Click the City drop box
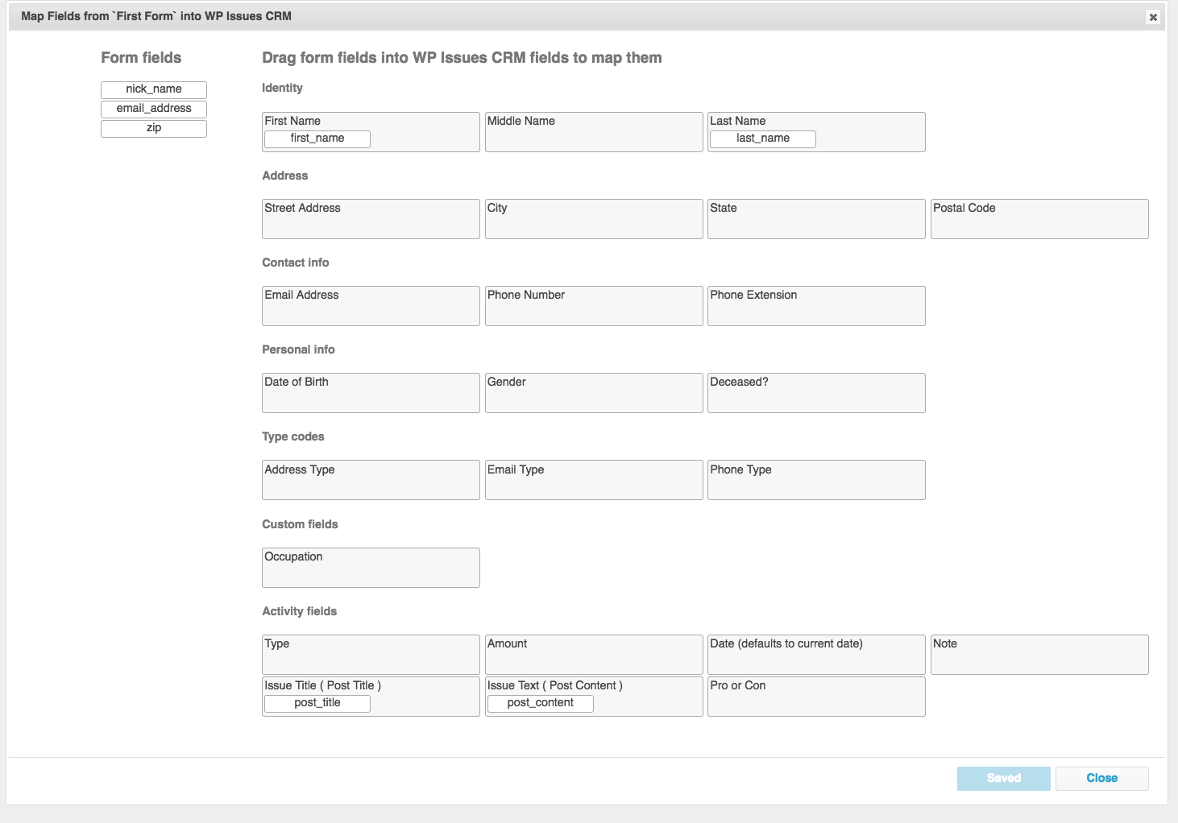 [594, 219]
